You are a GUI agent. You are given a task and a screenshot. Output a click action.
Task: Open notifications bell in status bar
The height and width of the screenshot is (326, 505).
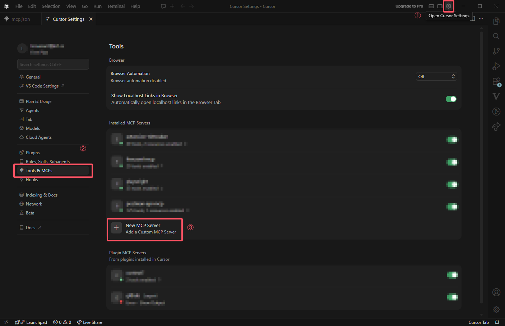pos(497,322)
